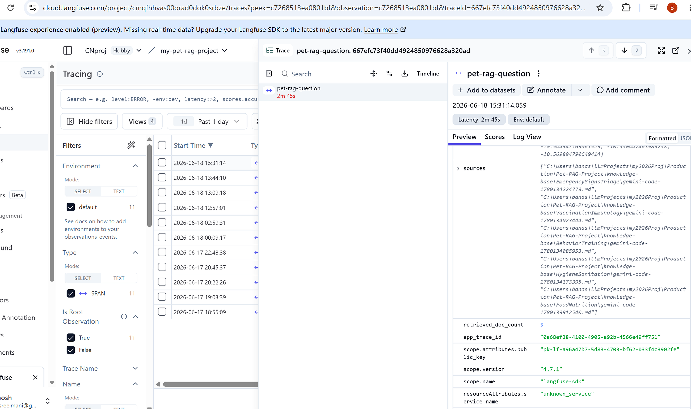Image resolution: width=691 pixels, height=409 pixels.
Task: Collapse the Name filter section
Action: coord(135,384)
